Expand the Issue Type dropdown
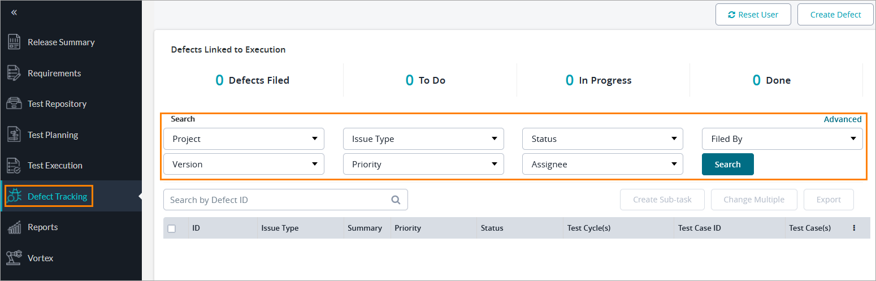Screen dimensions: 876x281 [423, 139]
